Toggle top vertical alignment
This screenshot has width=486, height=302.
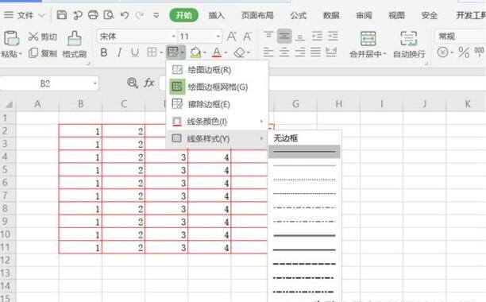pyautogui.click(x=268, y=36)
